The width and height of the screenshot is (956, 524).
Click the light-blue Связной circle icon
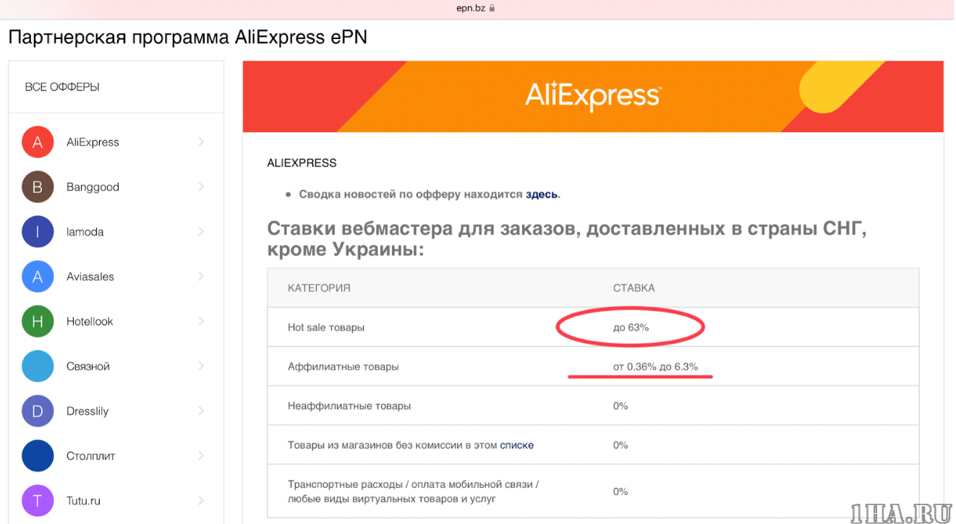(38, 366)
